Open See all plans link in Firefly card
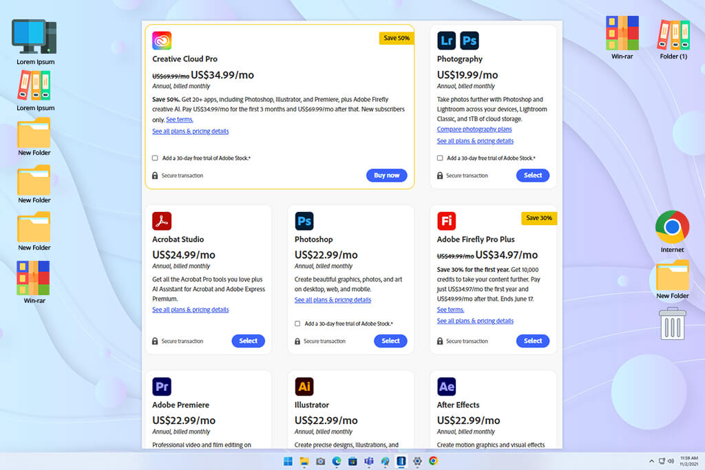Image resolution: width=705 pixels, height=470 pixels. [x=475, y=321]
